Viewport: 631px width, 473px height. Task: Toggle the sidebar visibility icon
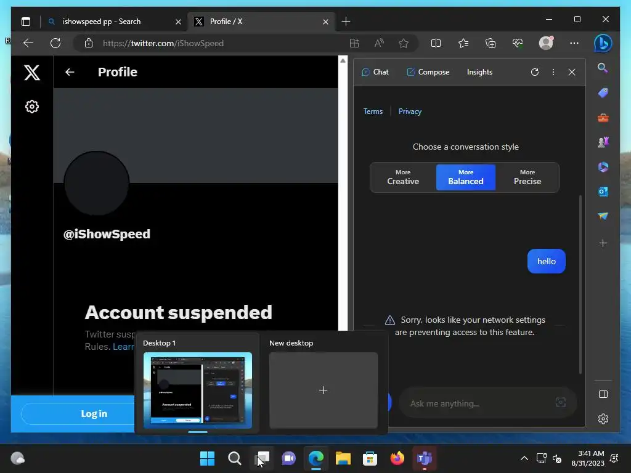click(603, 394)
